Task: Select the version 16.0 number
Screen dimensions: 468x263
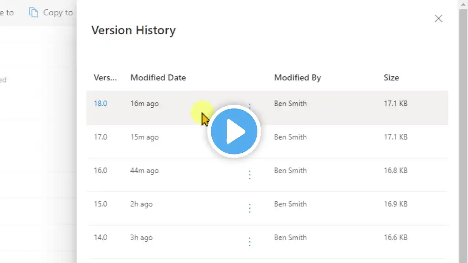Action: pos(101,171)
